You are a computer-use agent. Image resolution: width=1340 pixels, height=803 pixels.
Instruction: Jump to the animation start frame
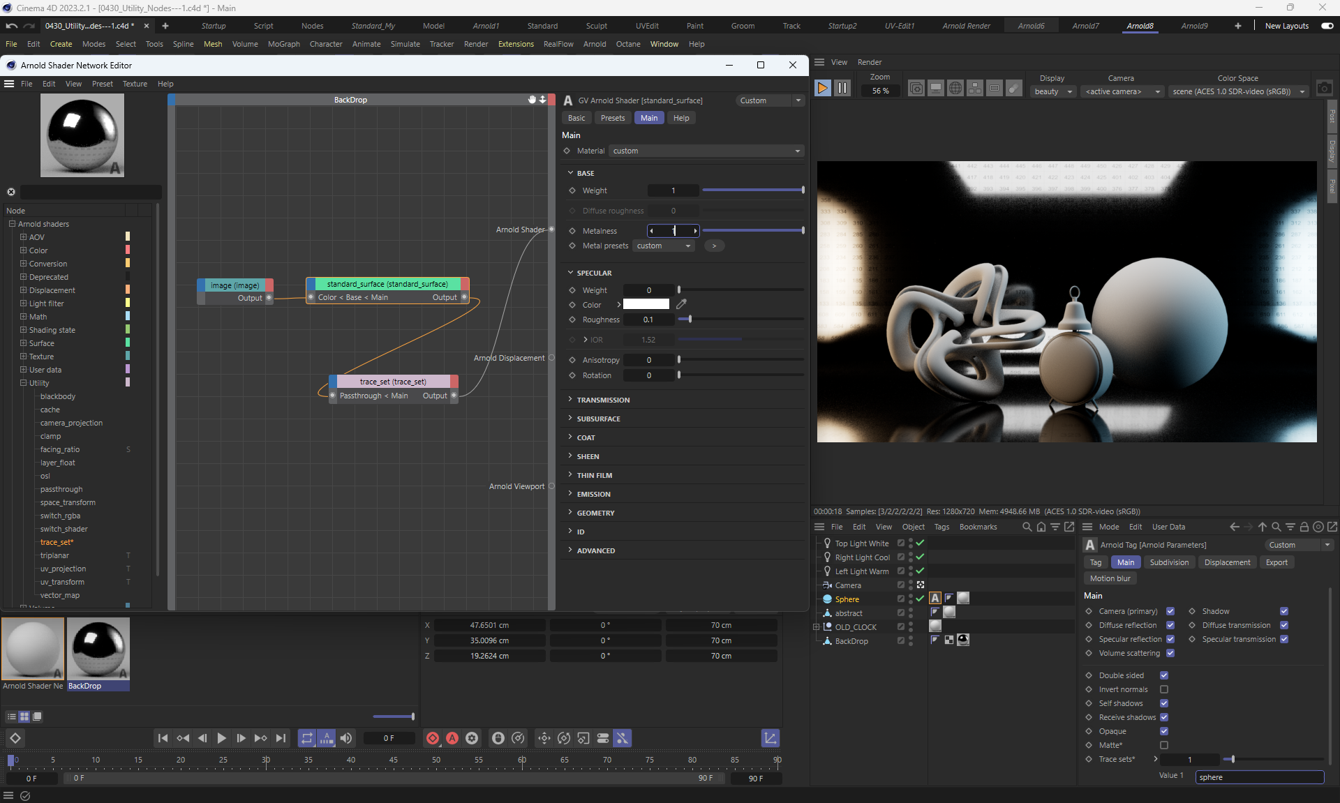[x=163, y=738]
